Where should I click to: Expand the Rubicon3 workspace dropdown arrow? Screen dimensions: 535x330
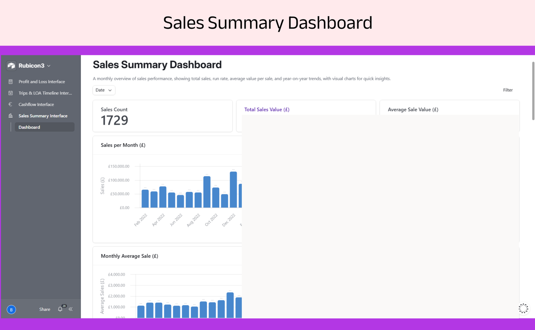[49, 66]
